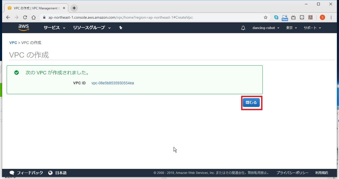Click the VPC ID label text

tap(79, 83)
